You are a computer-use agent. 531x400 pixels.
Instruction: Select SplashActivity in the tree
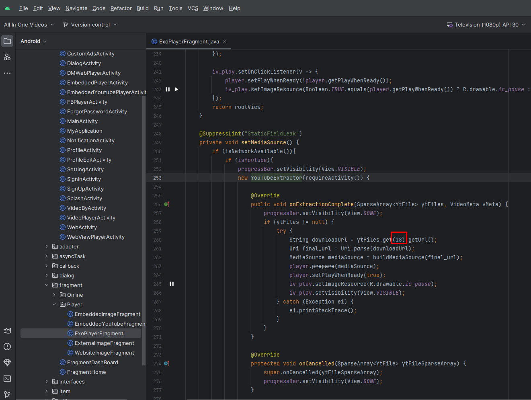[84, 198]
